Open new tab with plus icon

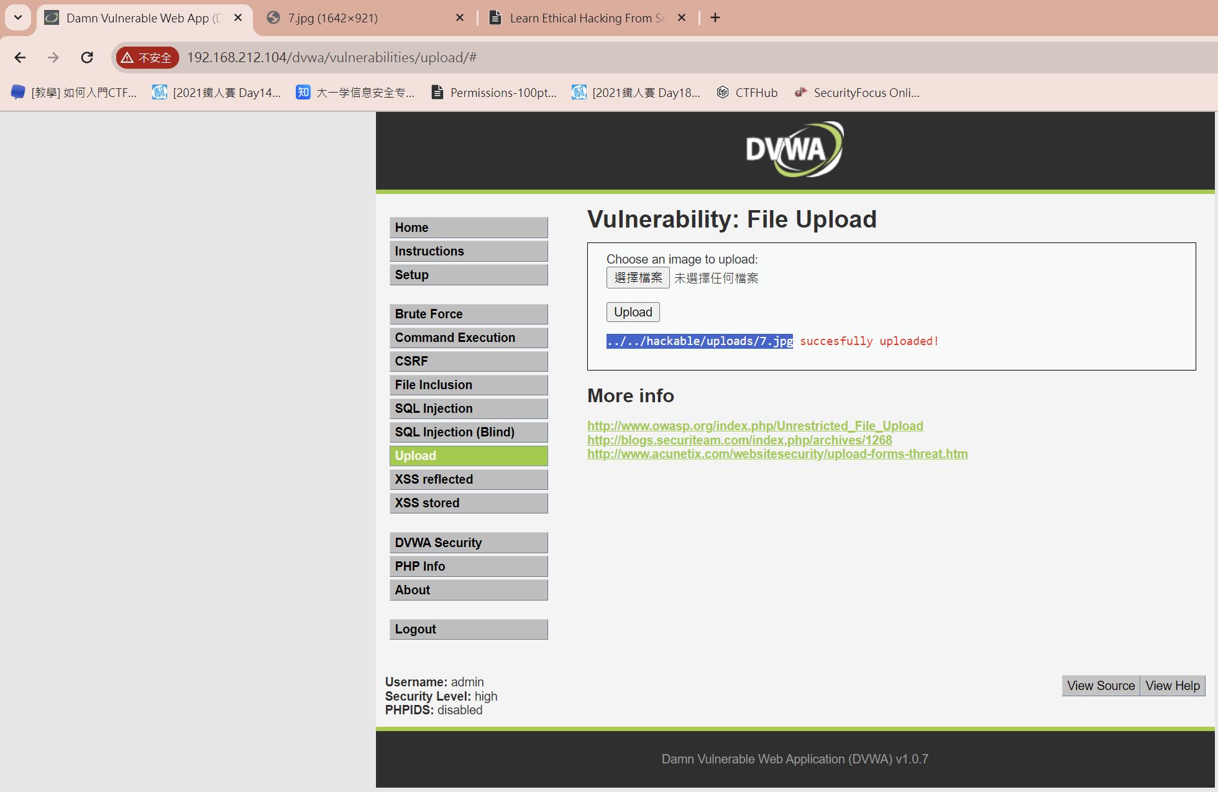pos(715,18)
